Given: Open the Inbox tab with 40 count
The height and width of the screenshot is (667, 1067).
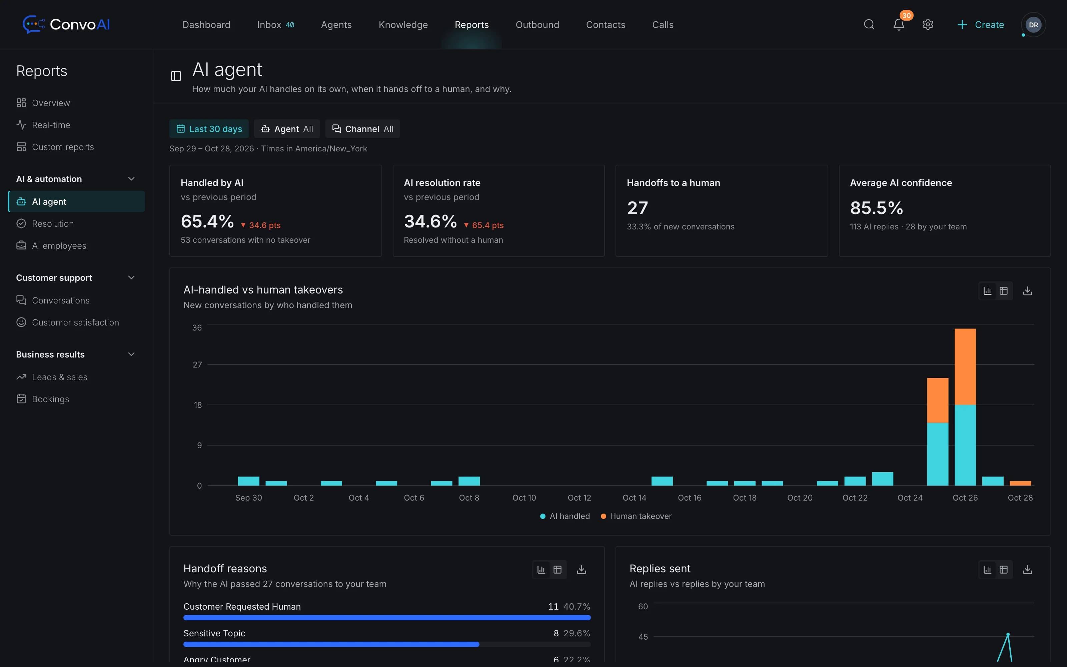Looking at the screenshot, I should pos(275,25).
